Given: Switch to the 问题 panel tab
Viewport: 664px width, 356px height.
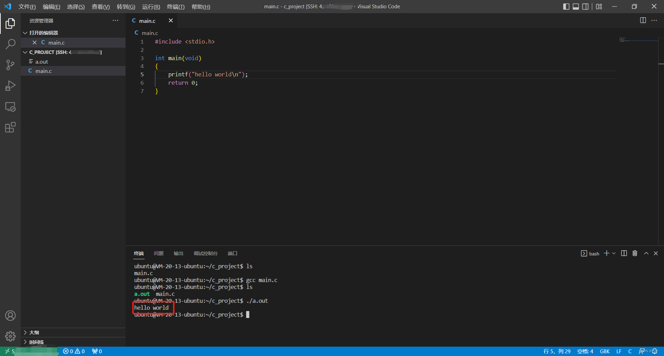Looking at the screenshot, I should coord(159,253).
